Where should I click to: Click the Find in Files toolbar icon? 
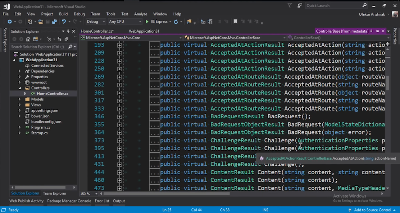pyautogui.click(x=189, y=22)
